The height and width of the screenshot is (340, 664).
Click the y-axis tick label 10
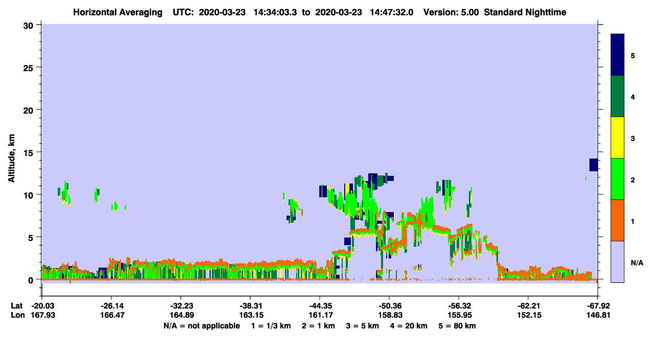coord(30,195)
